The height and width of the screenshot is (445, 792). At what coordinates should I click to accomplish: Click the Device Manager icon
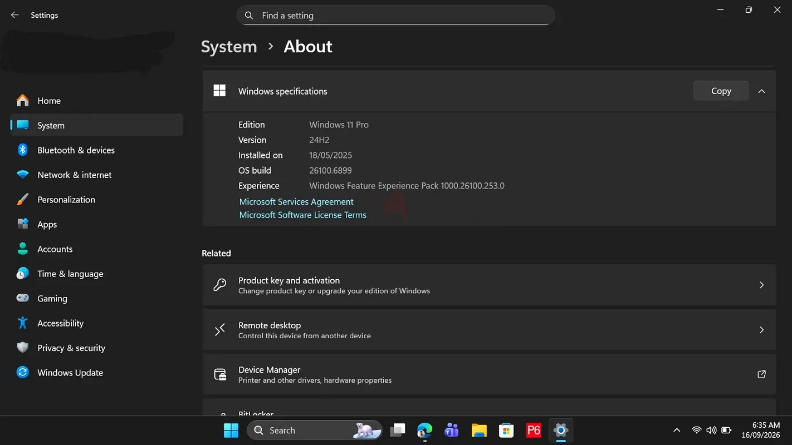coord(220,374)
